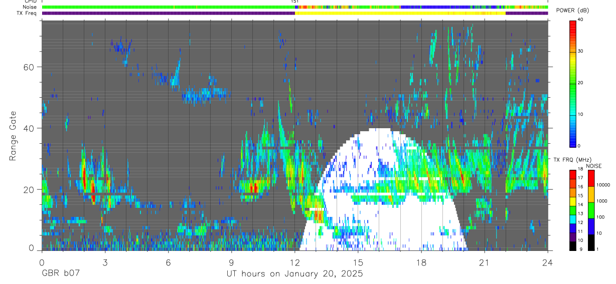Click the 'Noise' row label at top
This screenshot has height=284, width=616.
[x=29, y=7]
